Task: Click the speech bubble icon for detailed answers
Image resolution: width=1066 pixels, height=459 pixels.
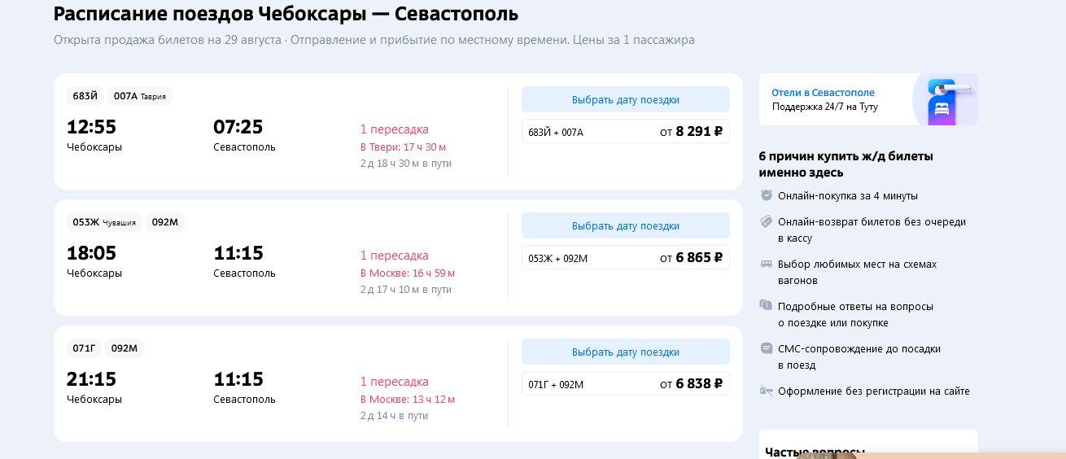Action: (766, 306)
